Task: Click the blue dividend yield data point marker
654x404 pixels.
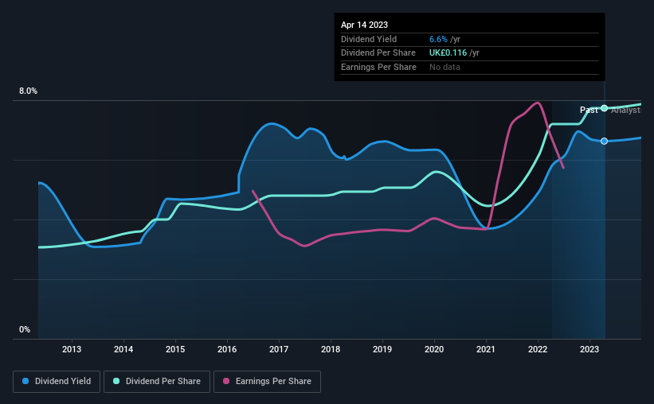Action: (x=604, y=142)
